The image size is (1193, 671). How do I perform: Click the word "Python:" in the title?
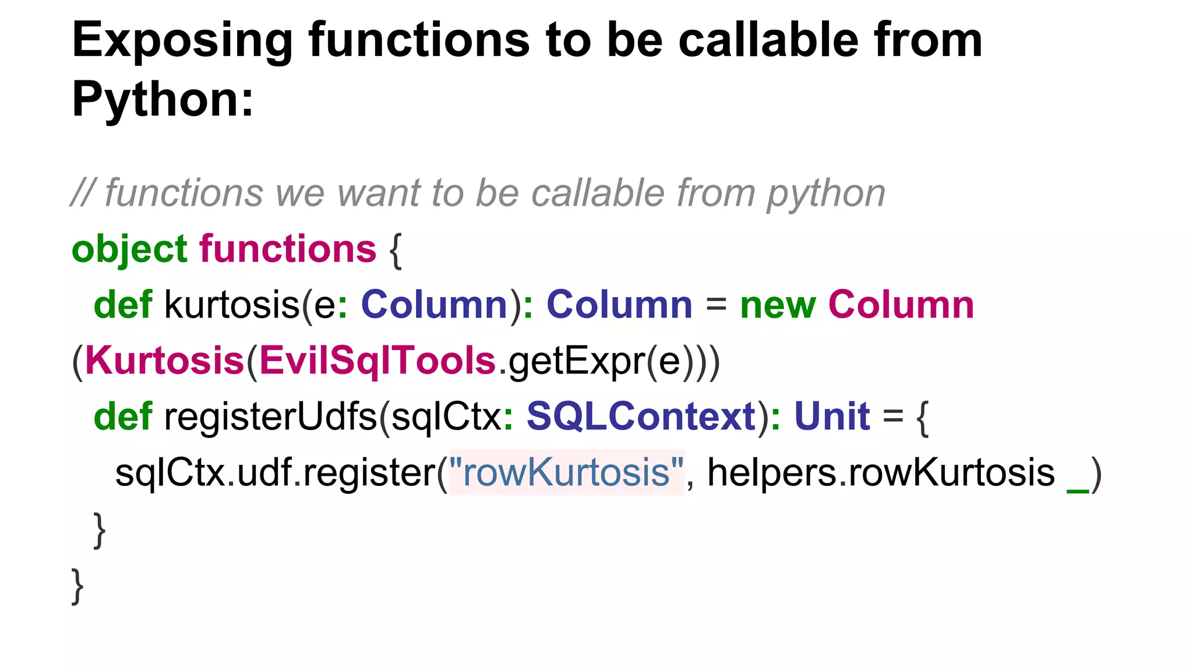click(163, 99)
